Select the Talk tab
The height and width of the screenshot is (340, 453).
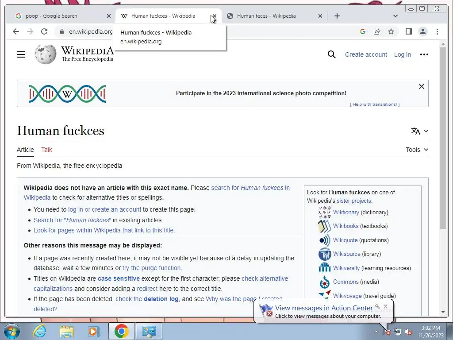click(46, 150)
